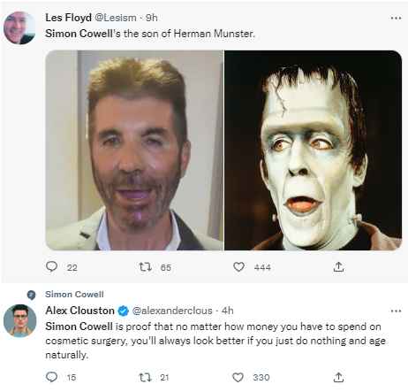View the Herman Munster photo
The image size is (408, 392).
coord(314,150)
